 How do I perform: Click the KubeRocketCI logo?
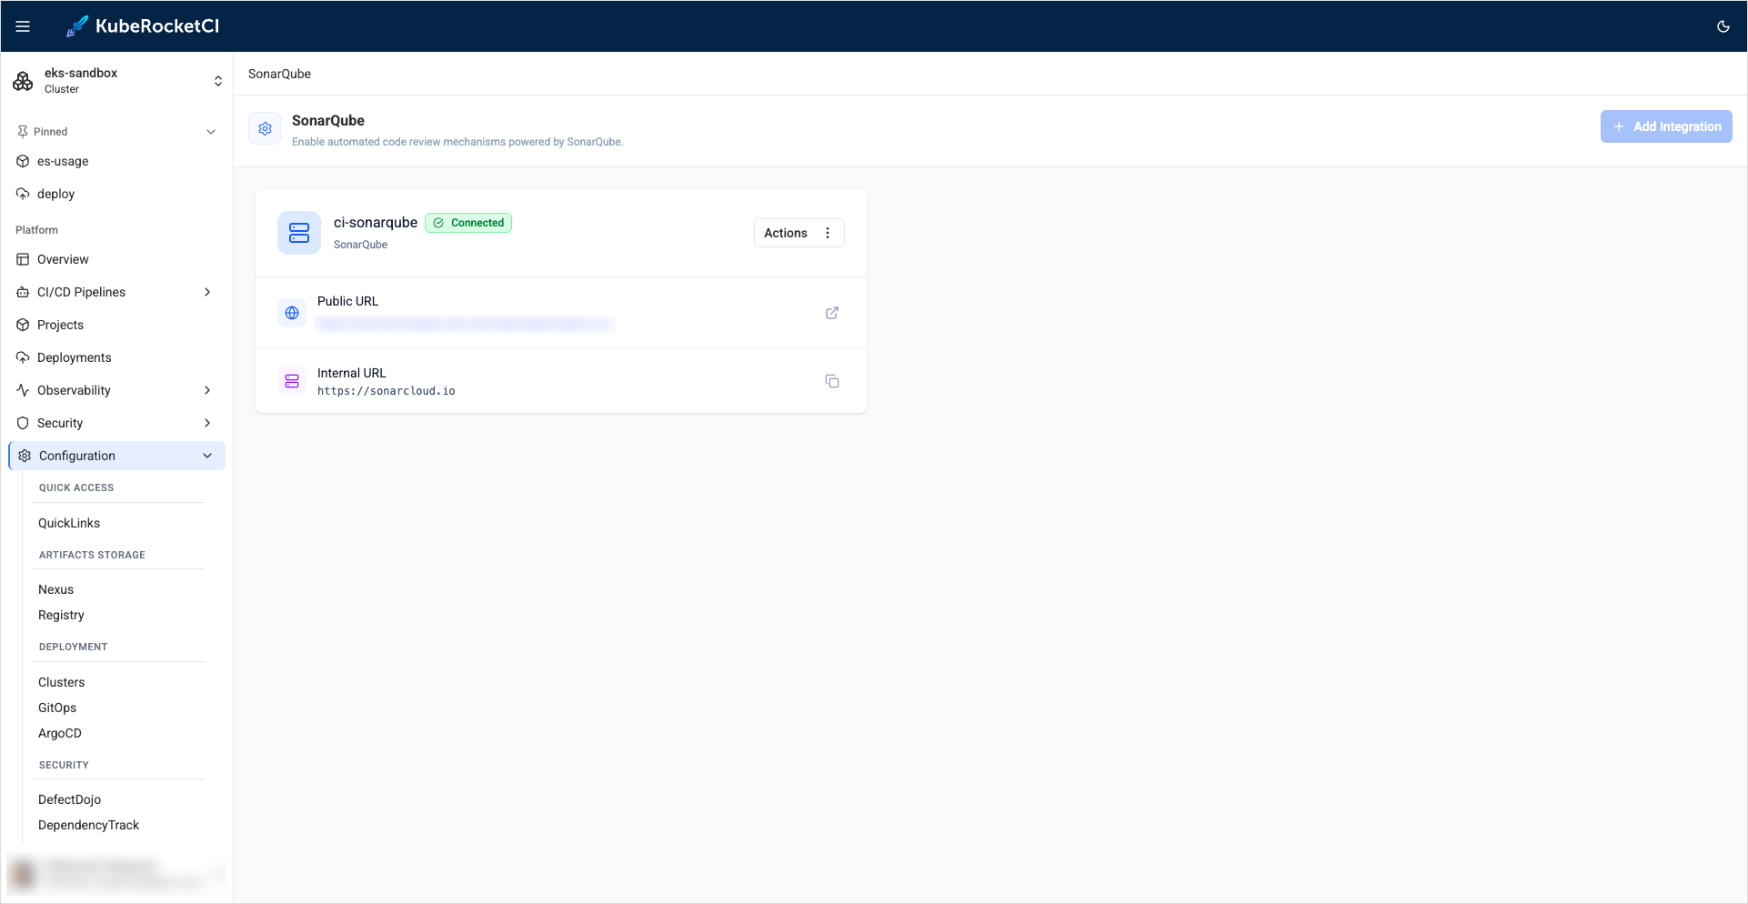(143, 26)
